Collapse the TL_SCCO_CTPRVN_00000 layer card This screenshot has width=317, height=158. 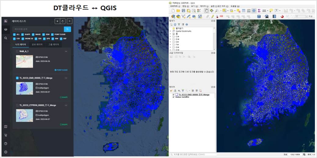click(66, 105)
